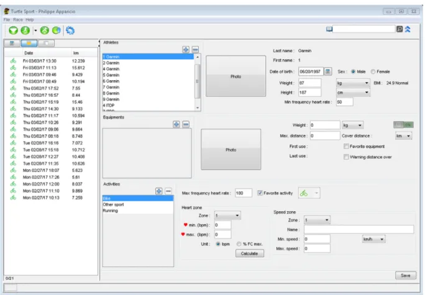Click the green wrench tools toolbar icon

pyautogui.click(x=45, y=30)
